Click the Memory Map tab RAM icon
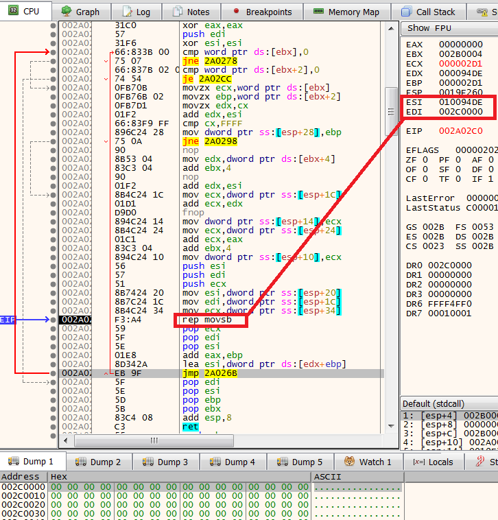 click(318, 11)
